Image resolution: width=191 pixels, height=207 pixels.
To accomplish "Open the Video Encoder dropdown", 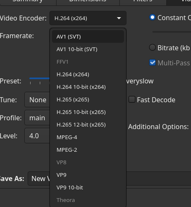I will point(88,18).
